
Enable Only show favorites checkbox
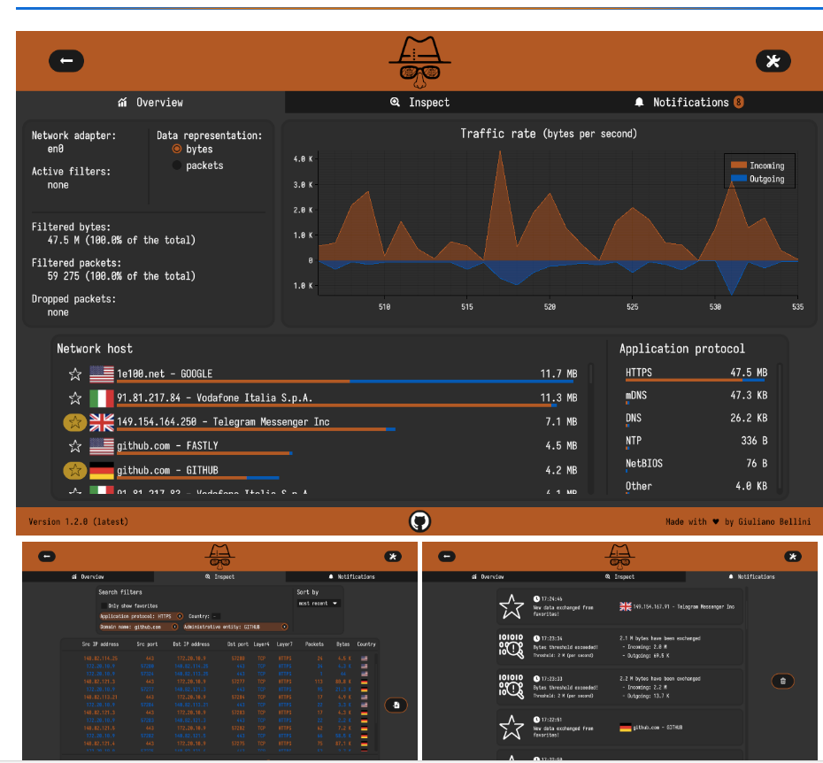coord(104,605)
